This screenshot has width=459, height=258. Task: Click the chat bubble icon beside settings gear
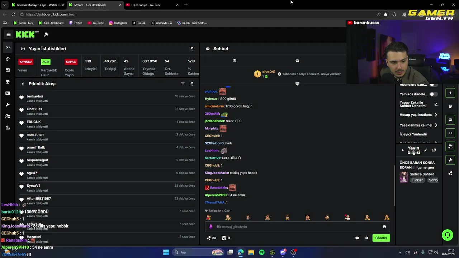pyautogui.click(x=357, y=238)
